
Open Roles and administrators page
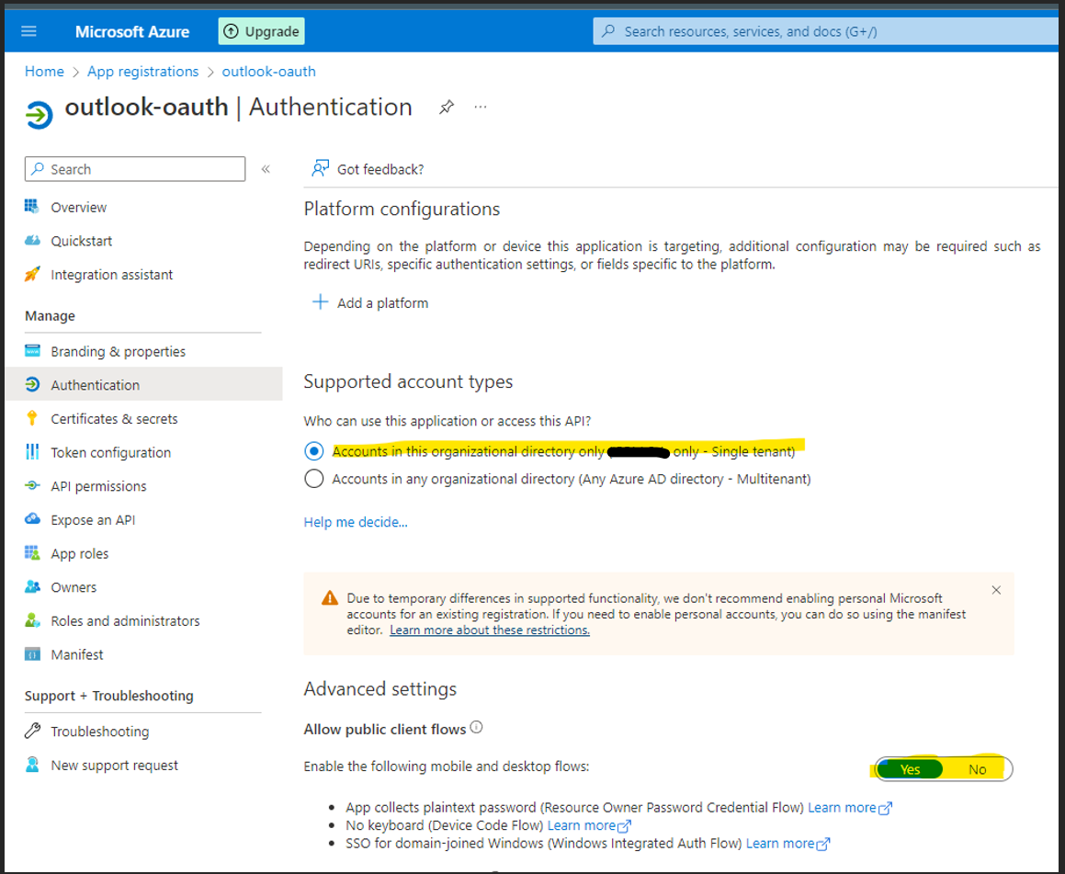[125, 621]
